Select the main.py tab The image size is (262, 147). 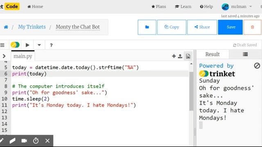(23, 56)
